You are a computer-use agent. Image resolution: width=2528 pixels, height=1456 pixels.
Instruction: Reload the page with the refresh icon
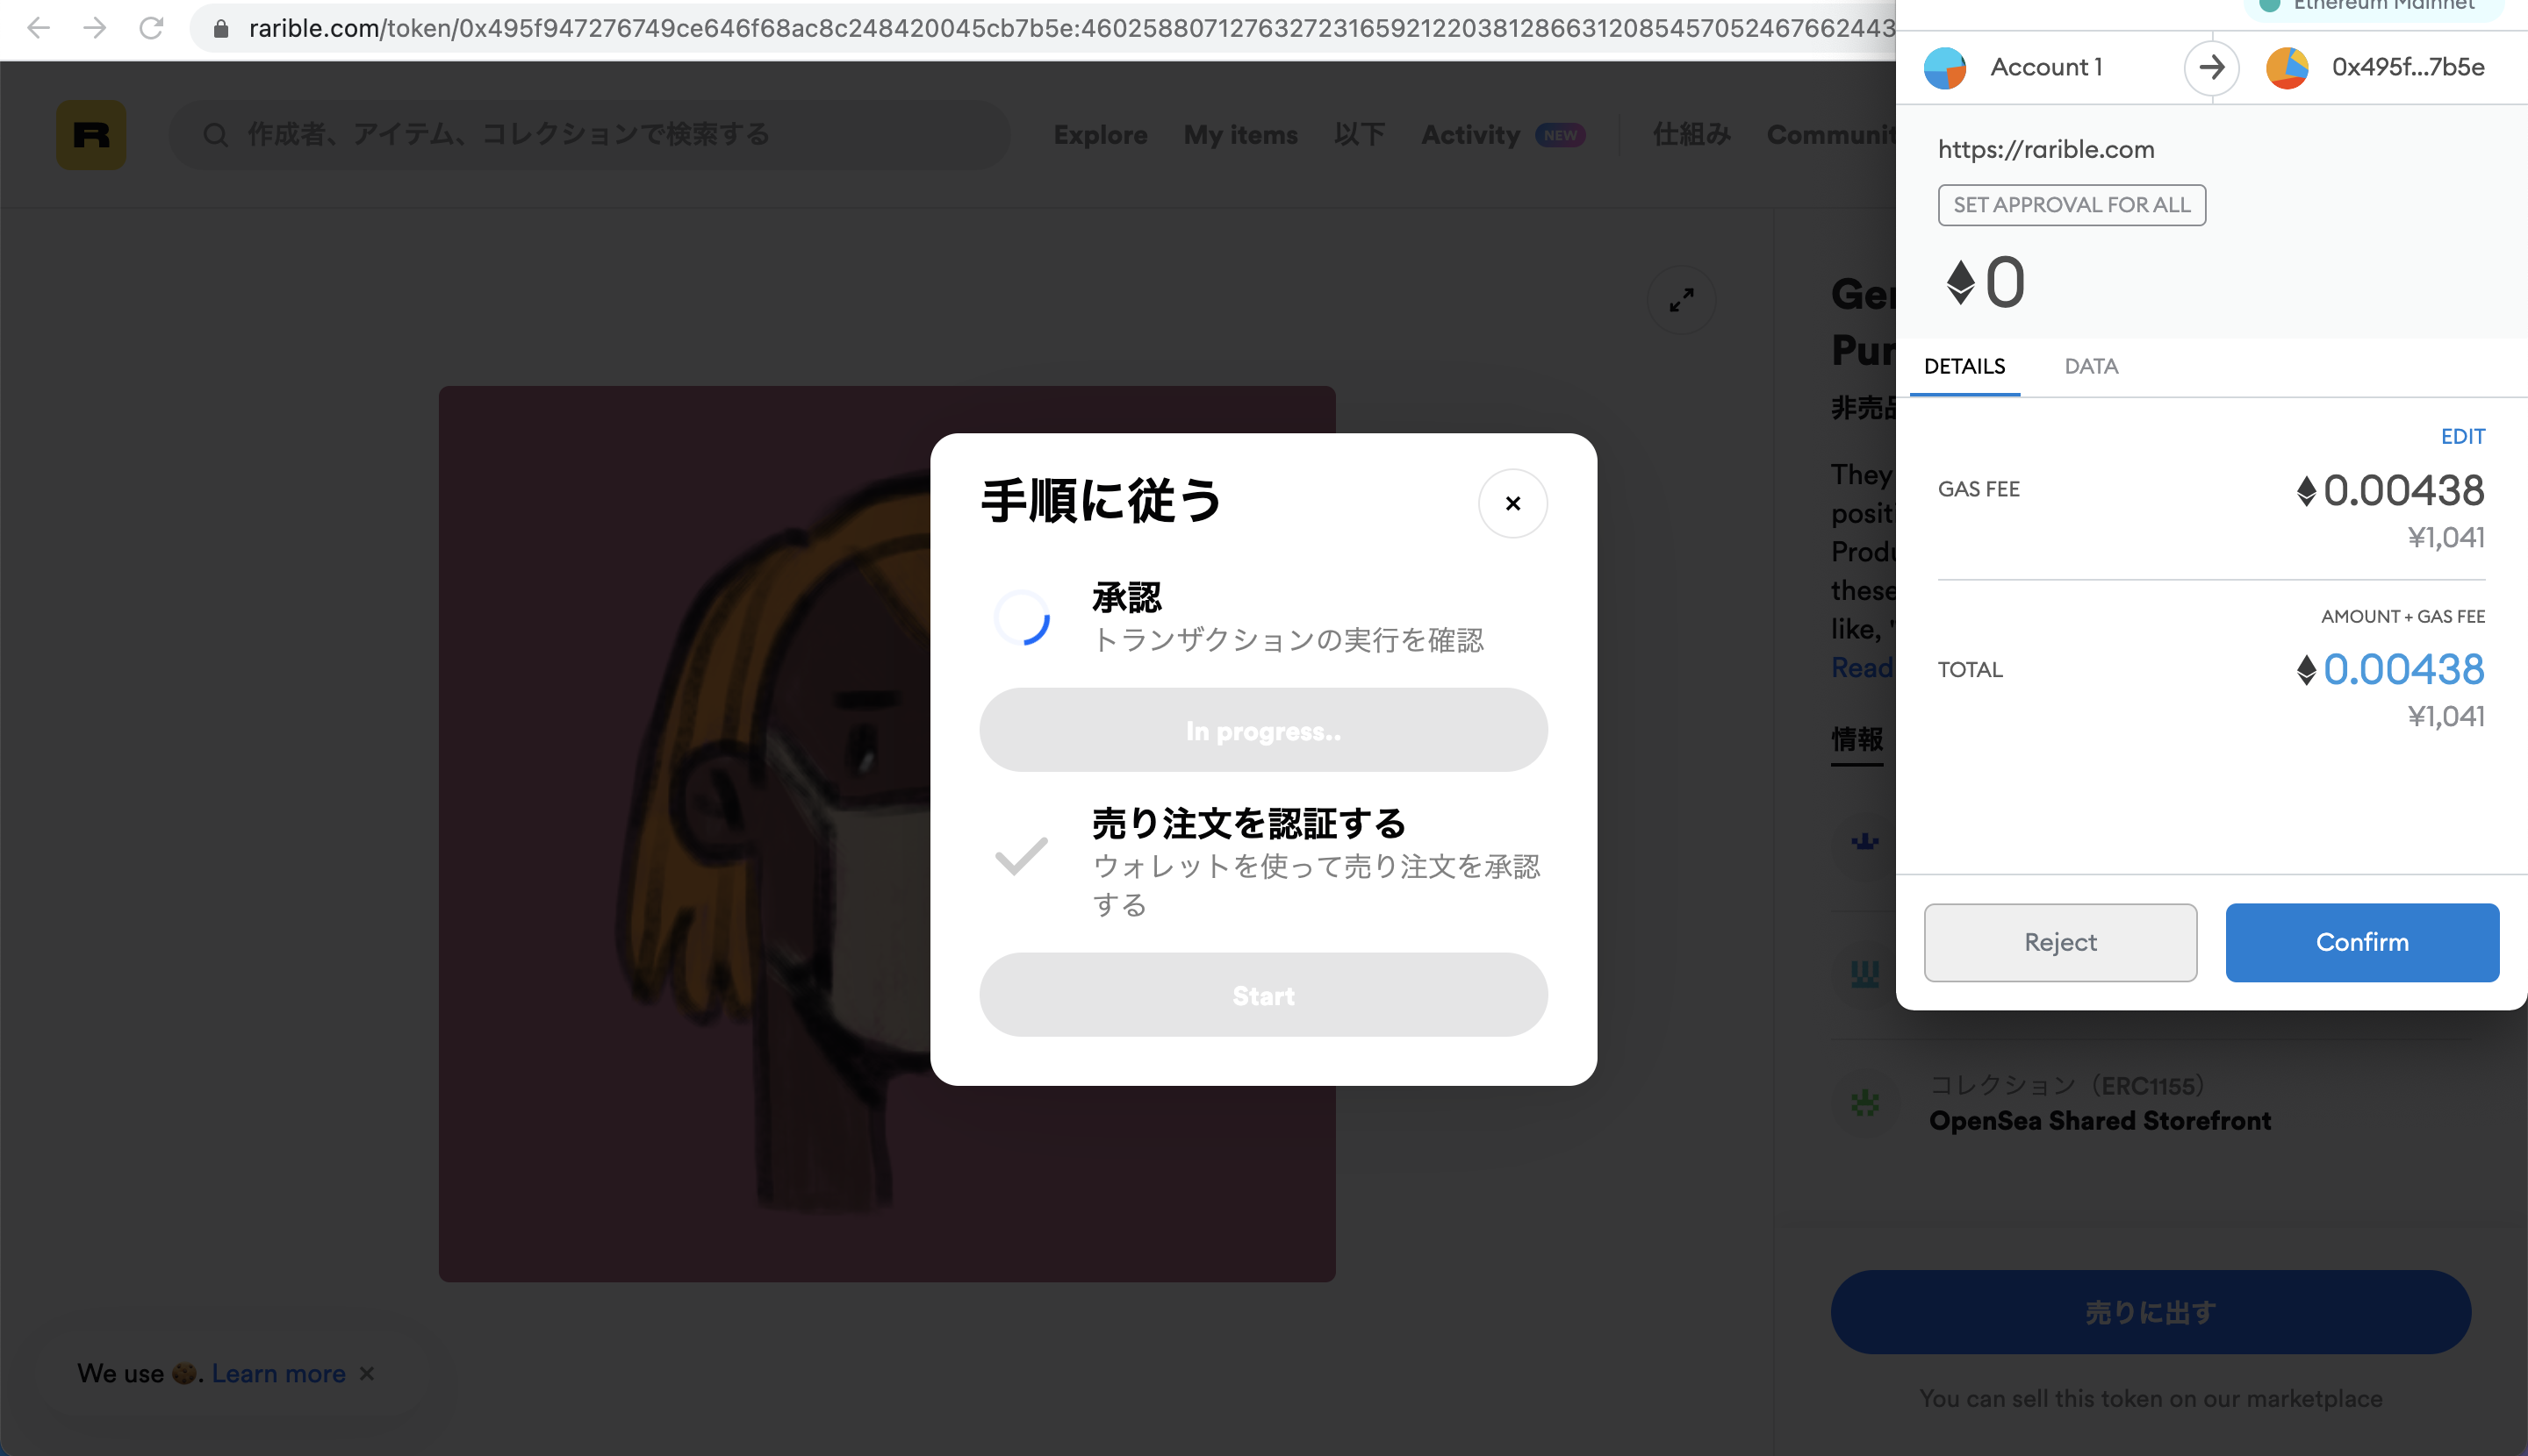tap(151, 28)
